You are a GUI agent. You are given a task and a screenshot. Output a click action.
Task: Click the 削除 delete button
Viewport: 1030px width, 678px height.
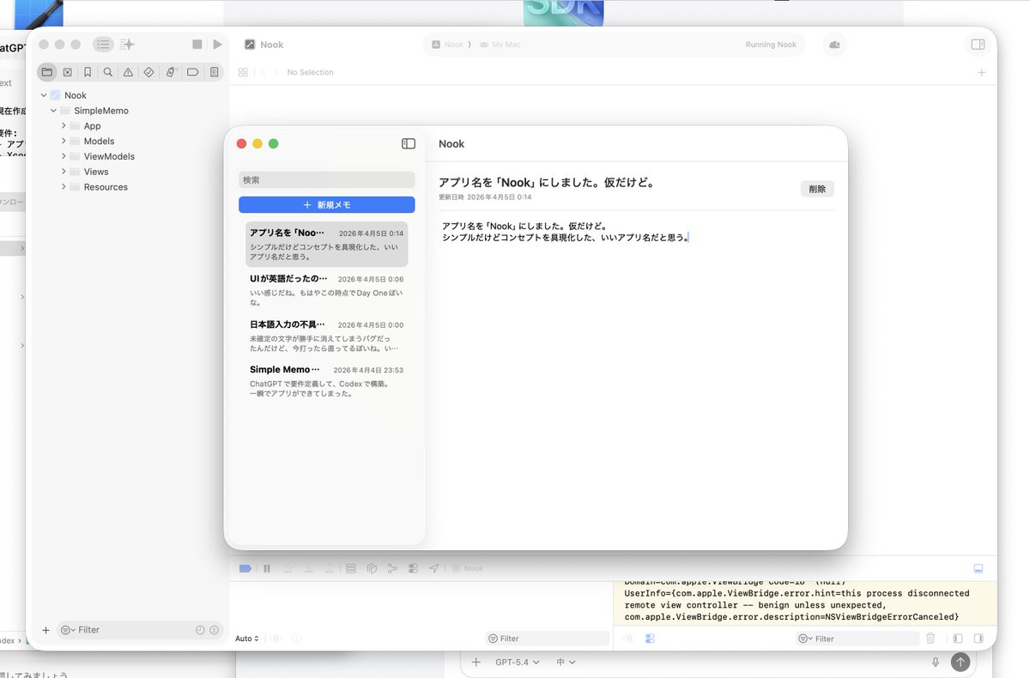pos(817,189)
